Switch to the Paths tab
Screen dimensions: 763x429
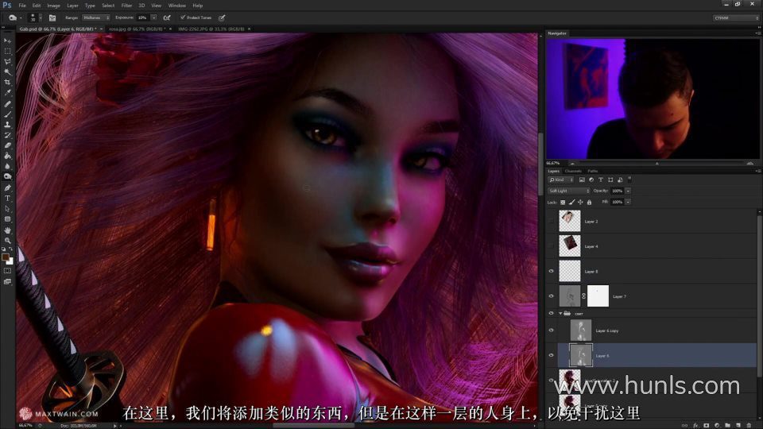[592, 172]
